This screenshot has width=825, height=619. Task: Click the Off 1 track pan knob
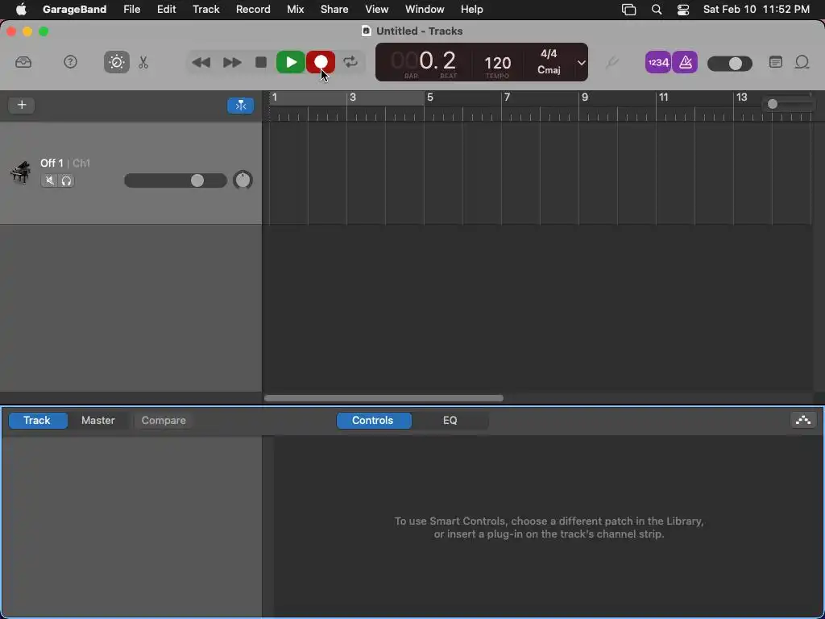243,181
